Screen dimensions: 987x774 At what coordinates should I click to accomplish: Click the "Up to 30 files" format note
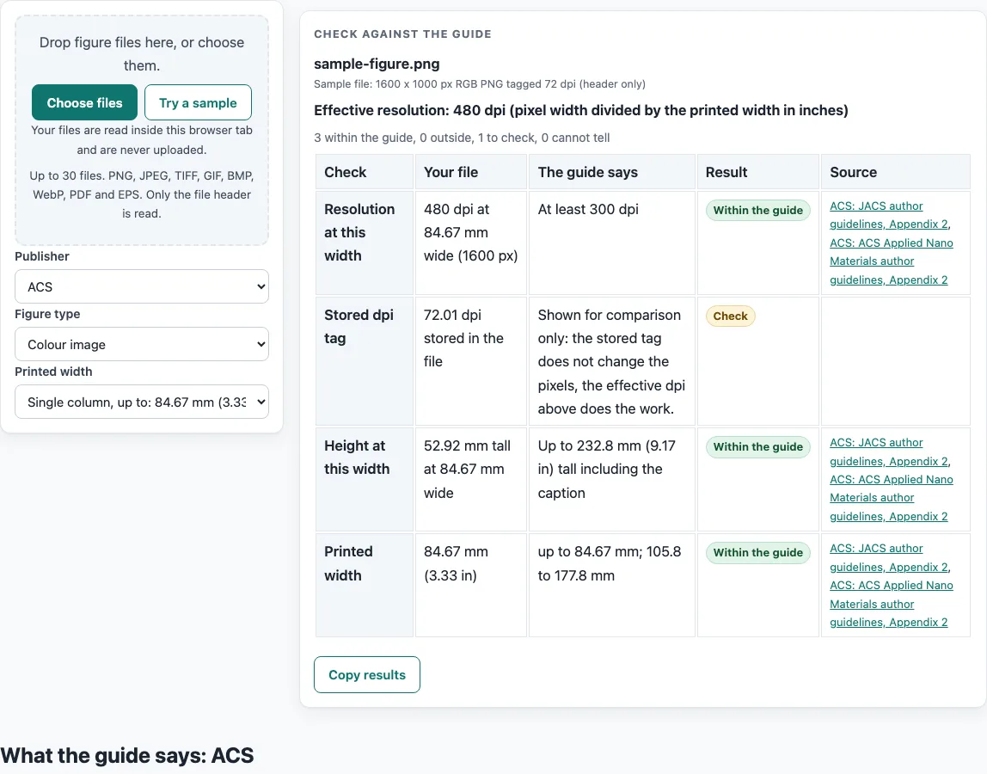pos(142,194)
